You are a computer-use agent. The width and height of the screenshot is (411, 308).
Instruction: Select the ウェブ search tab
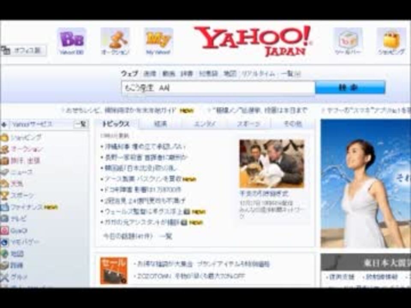tap(129, 74)
